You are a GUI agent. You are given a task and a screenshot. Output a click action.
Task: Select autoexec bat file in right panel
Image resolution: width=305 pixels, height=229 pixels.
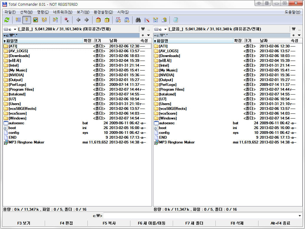[x=228, y=123]
